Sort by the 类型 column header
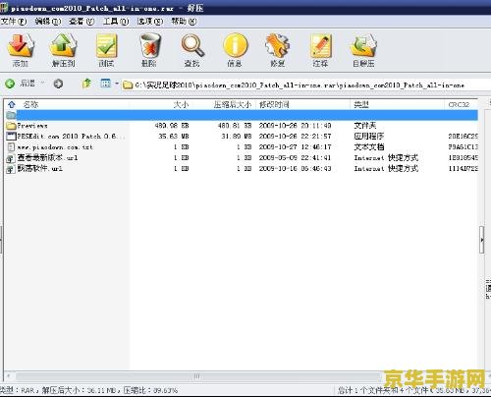 [x=361, y=104]
